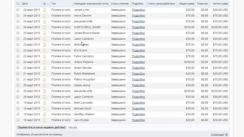Click the name Jessie Jeong
Viewport: 244px width, 137px height.
pos(82,85)
